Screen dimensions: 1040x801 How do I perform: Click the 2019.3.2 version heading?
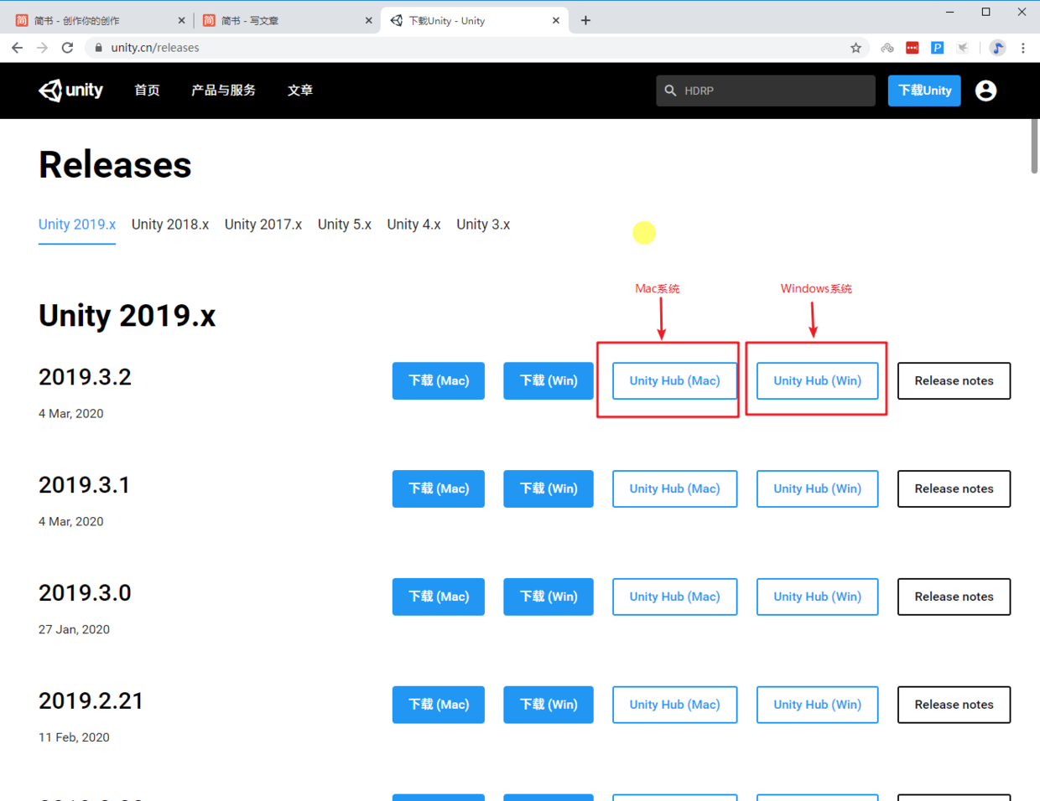[85, 377]
